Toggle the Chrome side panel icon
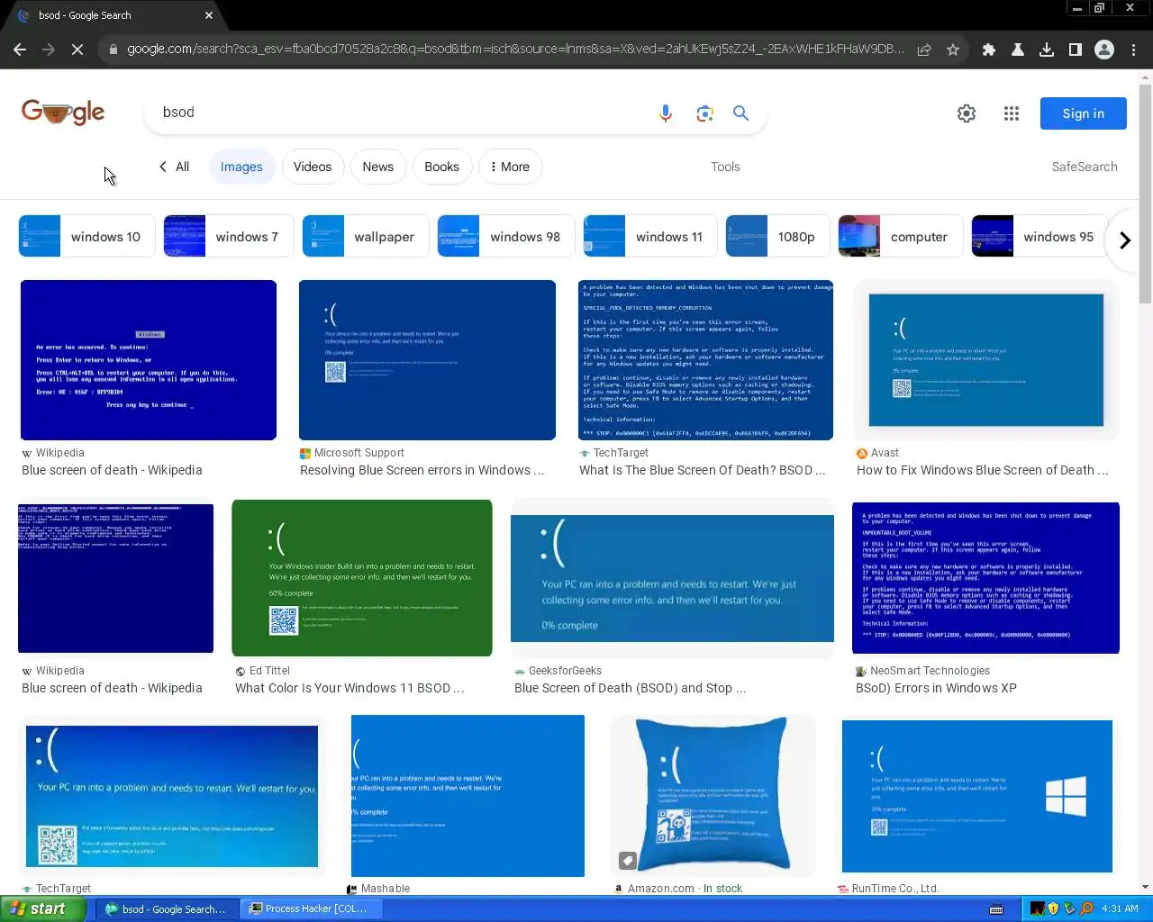Image resolution: width=1153 pixels, height=922 pixels. click(1076, 50)
